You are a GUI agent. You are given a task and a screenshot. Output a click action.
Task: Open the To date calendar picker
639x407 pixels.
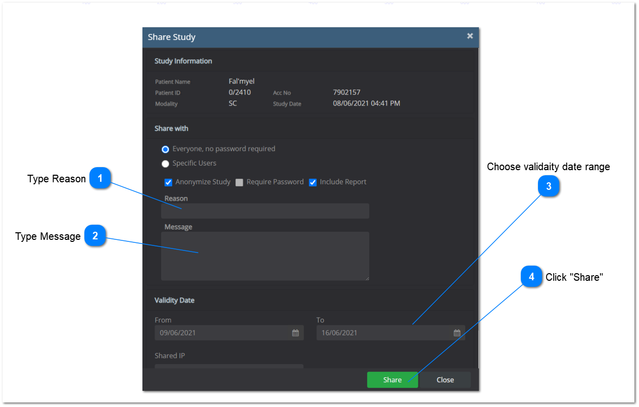pos(457,332)
